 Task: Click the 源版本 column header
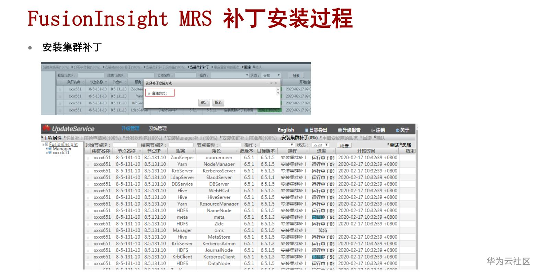pyautogui.click(x=247, y=151)
